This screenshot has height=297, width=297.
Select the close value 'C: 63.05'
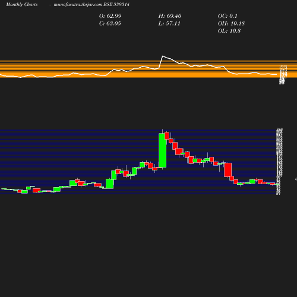[110, 24]
